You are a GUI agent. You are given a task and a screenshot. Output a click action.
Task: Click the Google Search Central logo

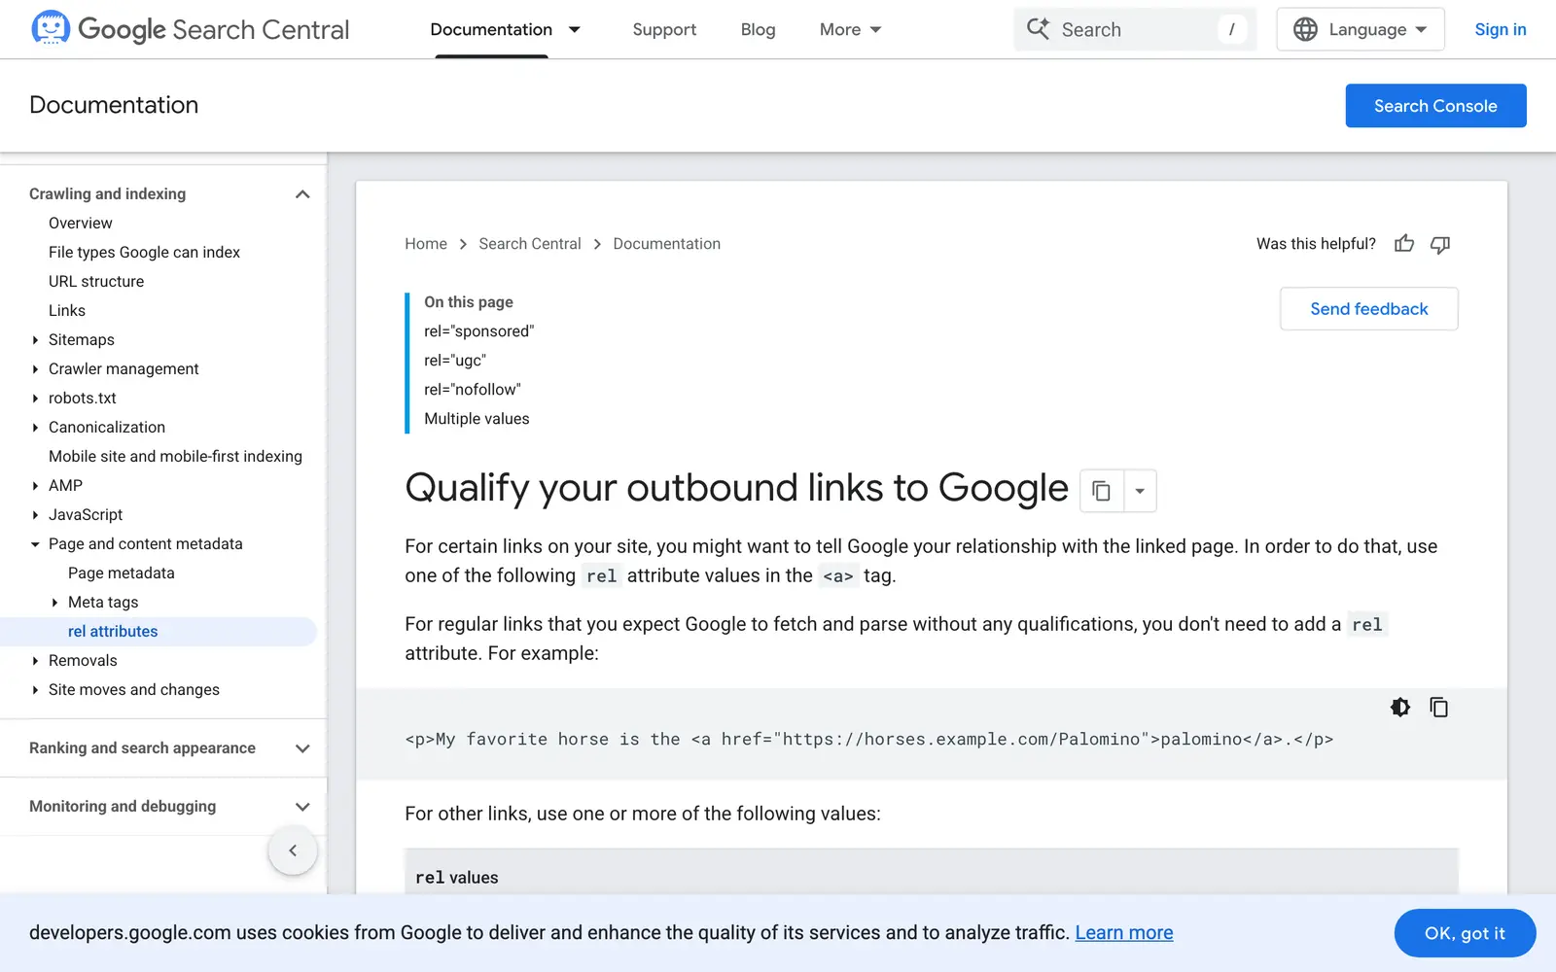tap(191, 29)
